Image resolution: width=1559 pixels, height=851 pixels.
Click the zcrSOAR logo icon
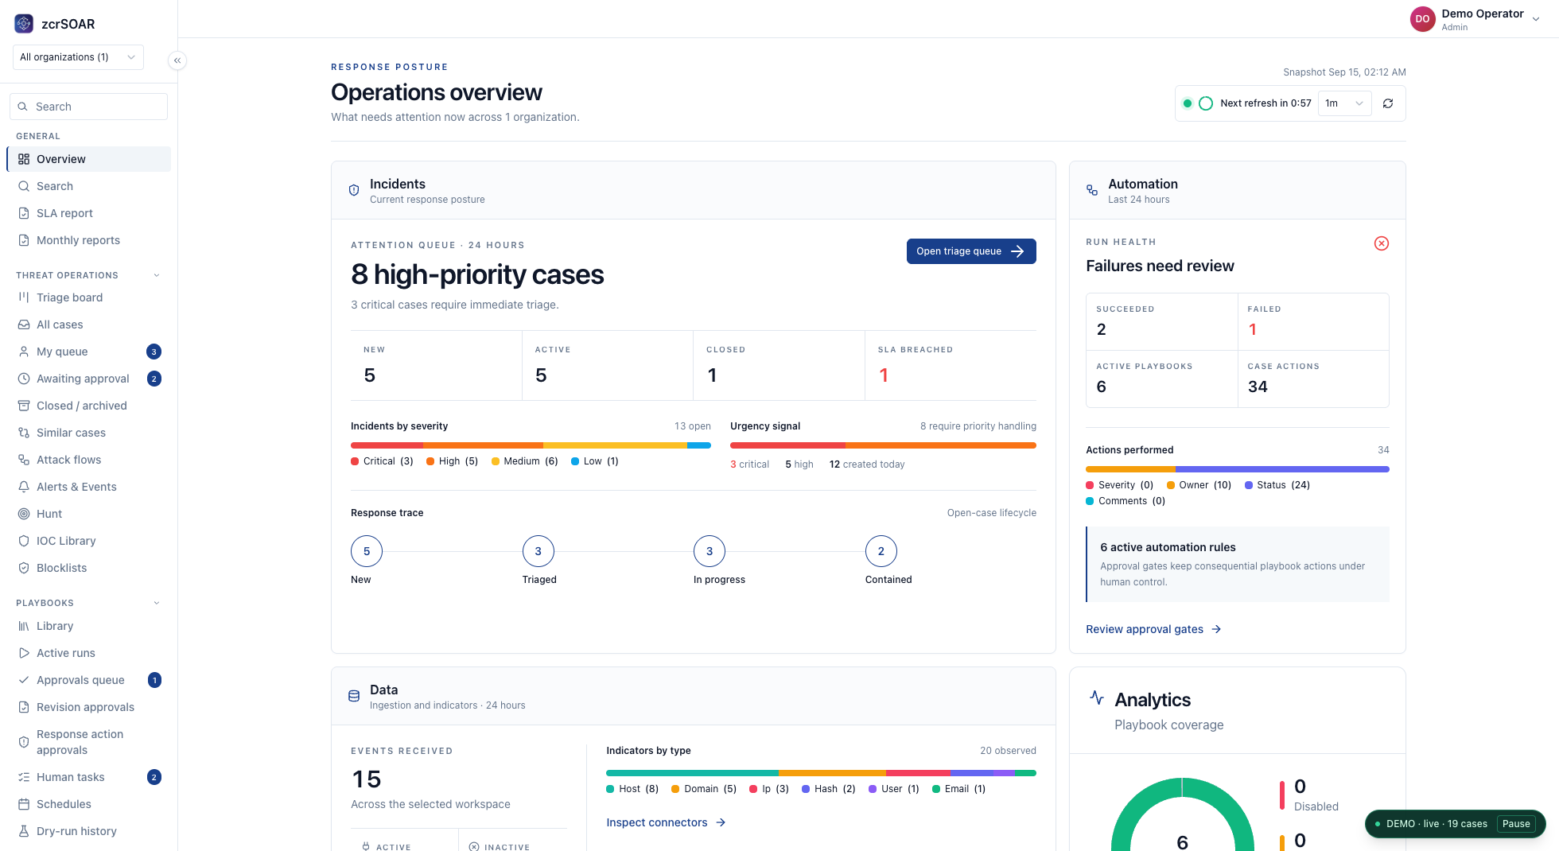(x=24, y=24)
